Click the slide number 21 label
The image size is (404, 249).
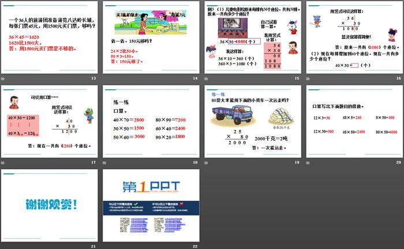[93, 247]
